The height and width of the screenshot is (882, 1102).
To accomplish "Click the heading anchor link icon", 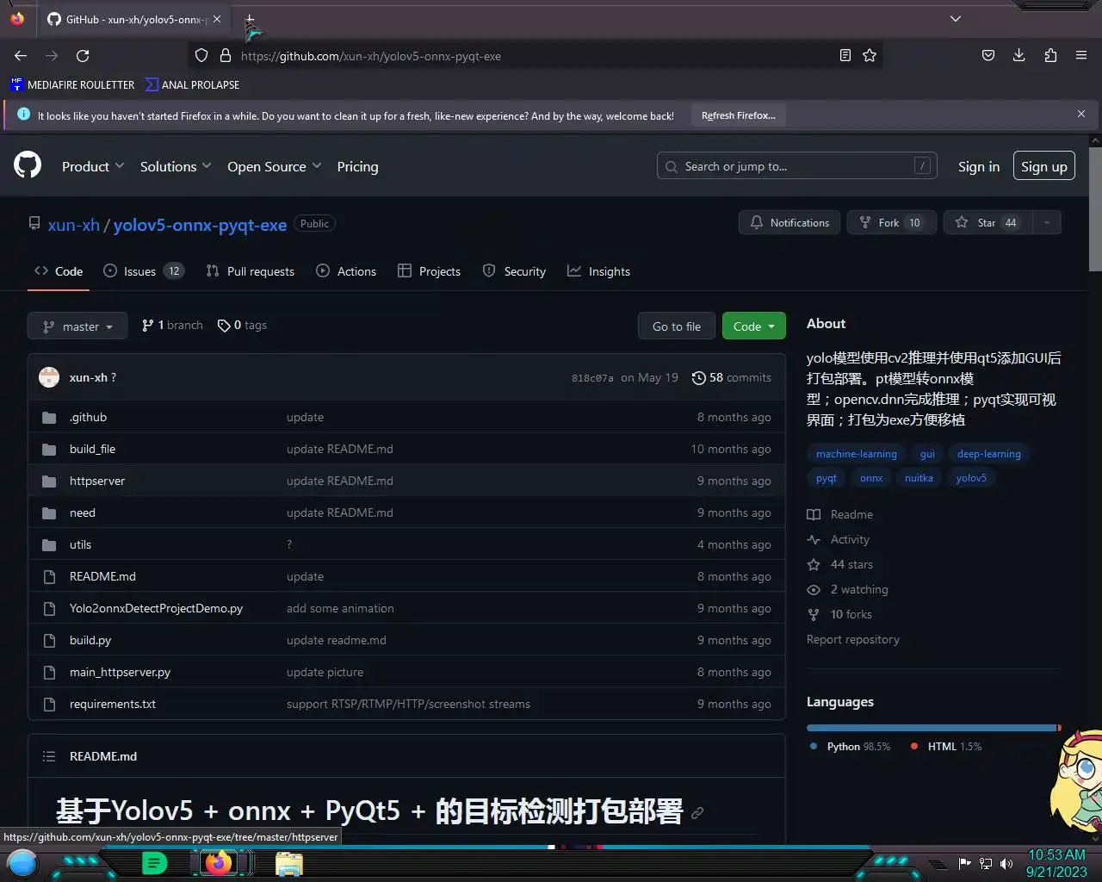I will click(697, 812).
